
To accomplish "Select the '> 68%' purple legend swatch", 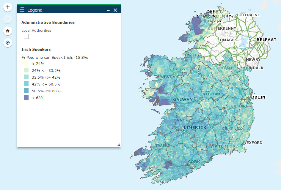I will point(26,98).
